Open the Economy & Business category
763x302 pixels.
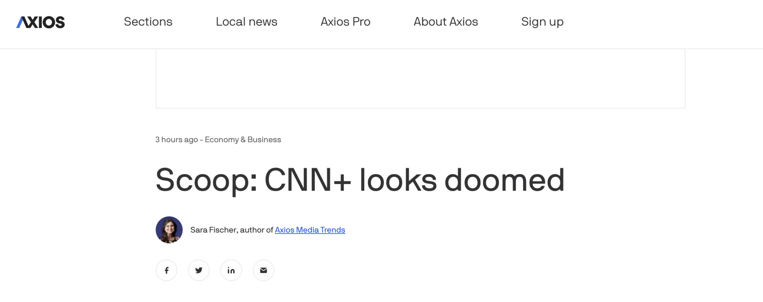[243, 140]
